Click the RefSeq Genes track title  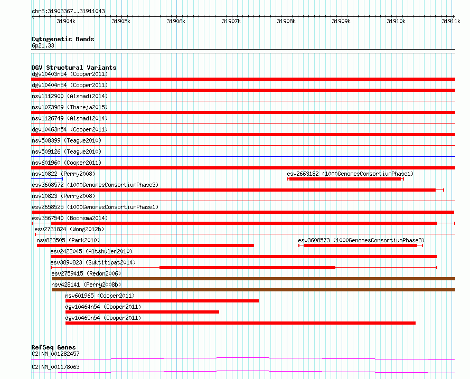click(53, 347)
